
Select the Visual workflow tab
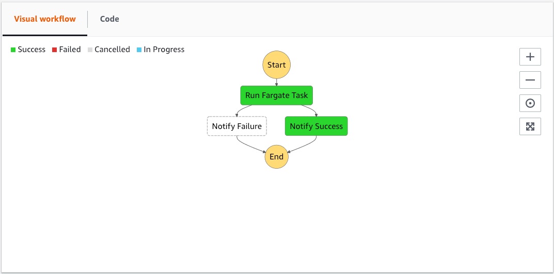pyautogui.click(x=45, y=19)
